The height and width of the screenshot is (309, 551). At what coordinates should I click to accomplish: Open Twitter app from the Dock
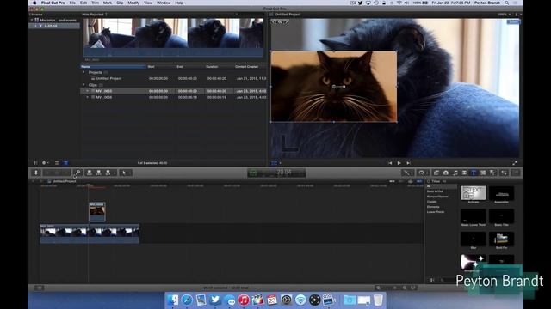tap(215, 300)
